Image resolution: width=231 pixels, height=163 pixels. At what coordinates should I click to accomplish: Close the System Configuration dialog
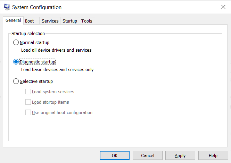(x=223, y=7)
